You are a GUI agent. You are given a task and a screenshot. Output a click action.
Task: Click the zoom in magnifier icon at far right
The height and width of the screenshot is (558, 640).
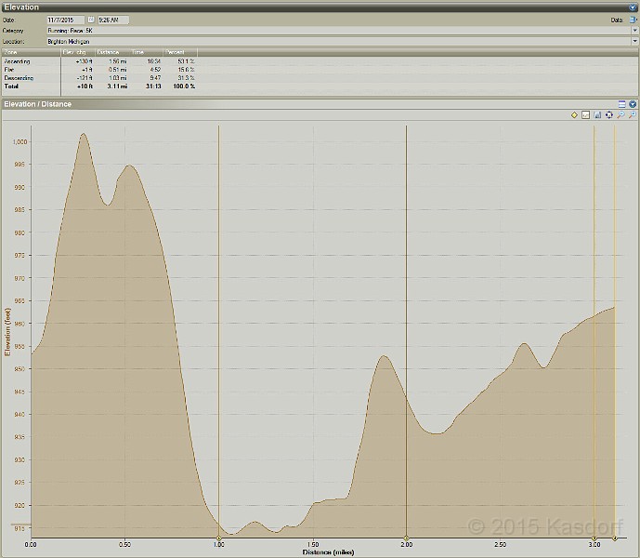pos(632,115)
